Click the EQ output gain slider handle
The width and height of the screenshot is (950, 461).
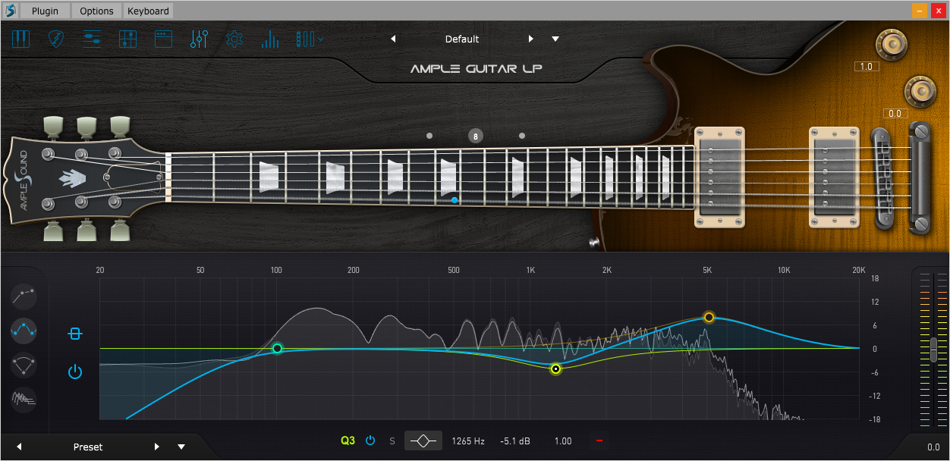click(933, 350)
